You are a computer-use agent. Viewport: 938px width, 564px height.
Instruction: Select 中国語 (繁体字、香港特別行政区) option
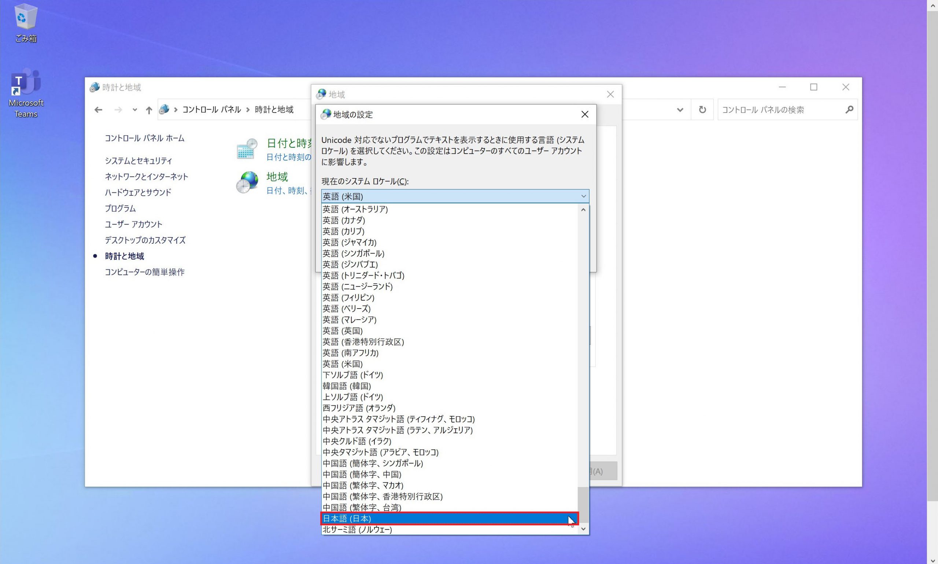click(x=450, y=496)
